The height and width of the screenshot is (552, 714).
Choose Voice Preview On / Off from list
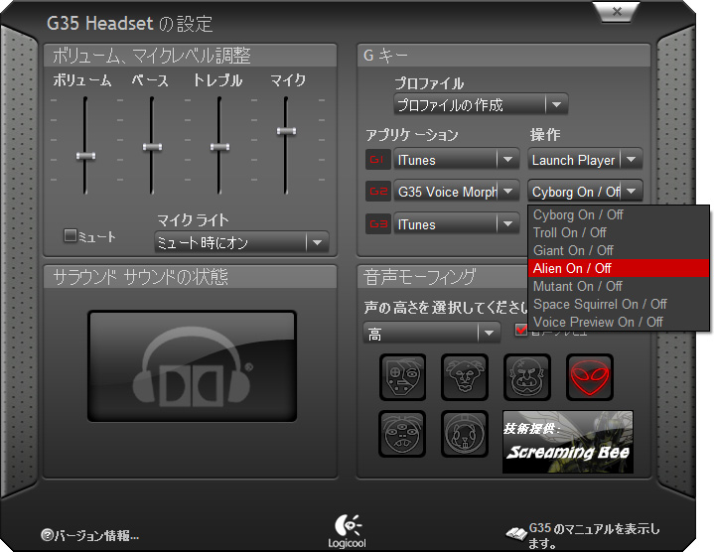[619, 322]
